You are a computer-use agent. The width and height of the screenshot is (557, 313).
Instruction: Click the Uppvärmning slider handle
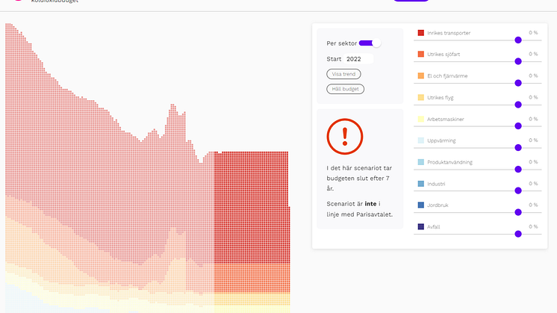point(518,148)
